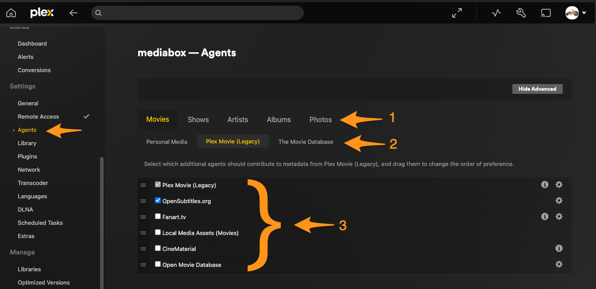This screenshot has height=289, width=596.
Task: Open settings wrench icon
Action: click(x=521, y=13)
